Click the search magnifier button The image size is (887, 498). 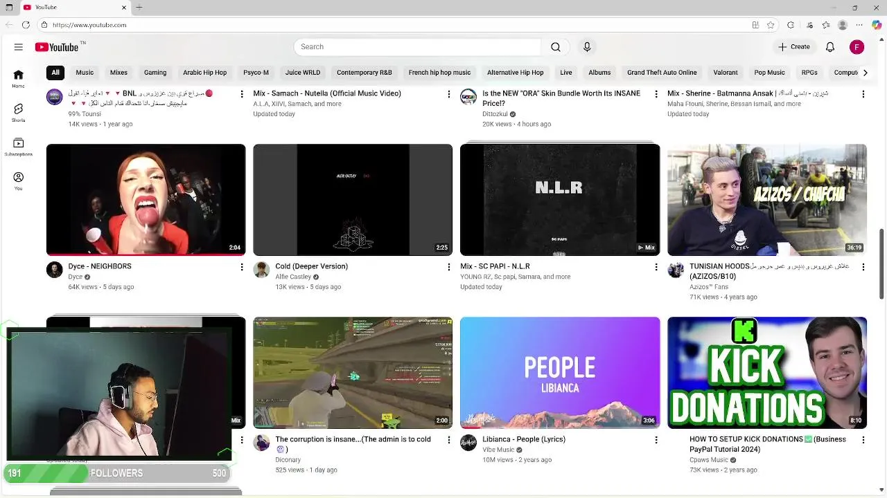(x=556, y=47)
